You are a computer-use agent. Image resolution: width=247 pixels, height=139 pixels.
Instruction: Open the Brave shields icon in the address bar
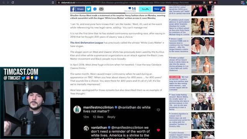tap(210, 3)
